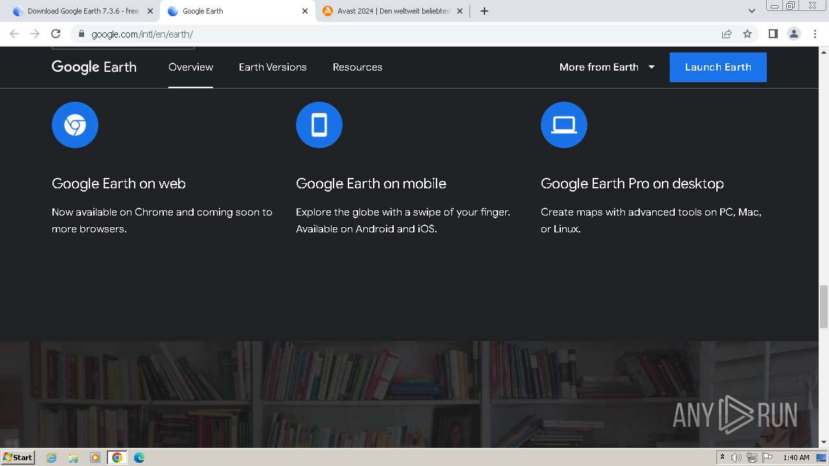The height and width of the screenshot is (466, 829).
Task: Click 'Create maps with advanced tools' text
Action: point(651,221)
